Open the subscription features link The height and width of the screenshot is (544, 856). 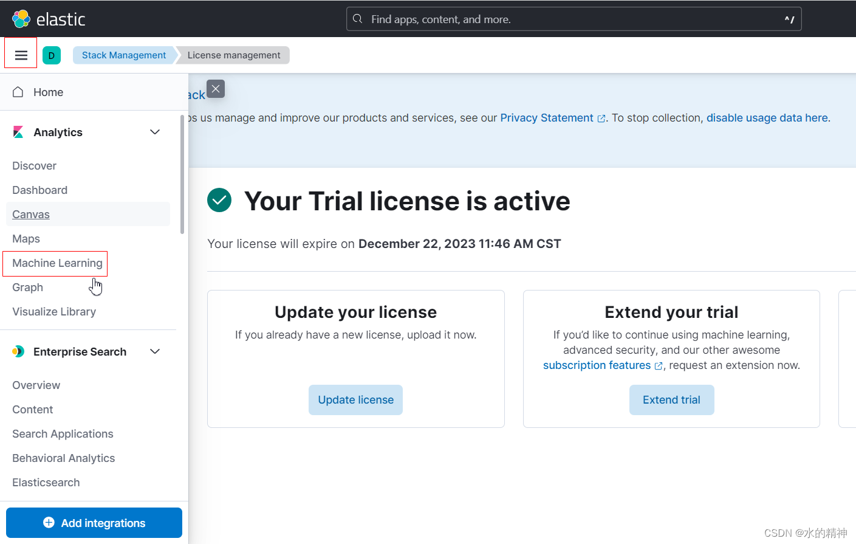(597, 365)
